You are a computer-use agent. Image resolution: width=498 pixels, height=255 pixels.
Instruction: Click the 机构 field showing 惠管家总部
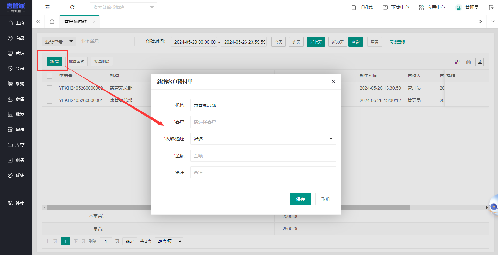pos(263,105)
